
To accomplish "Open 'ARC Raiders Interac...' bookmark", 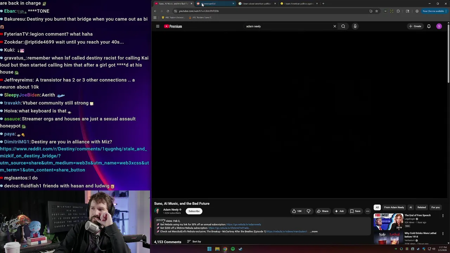I will coord(173,18).
